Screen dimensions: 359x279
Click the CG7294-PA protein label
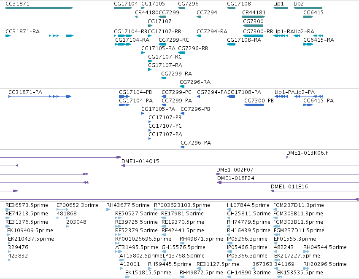[212, 92]
